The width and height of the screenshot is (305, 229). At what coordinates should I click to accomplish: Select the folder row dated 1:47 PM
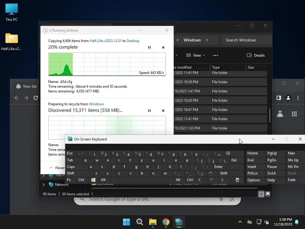click(x=220, y=91)
